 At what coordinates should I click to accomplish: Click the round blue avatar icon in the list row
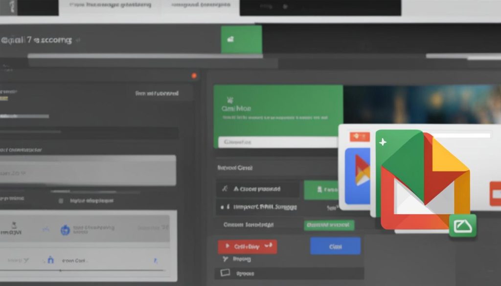coord(65,230)
